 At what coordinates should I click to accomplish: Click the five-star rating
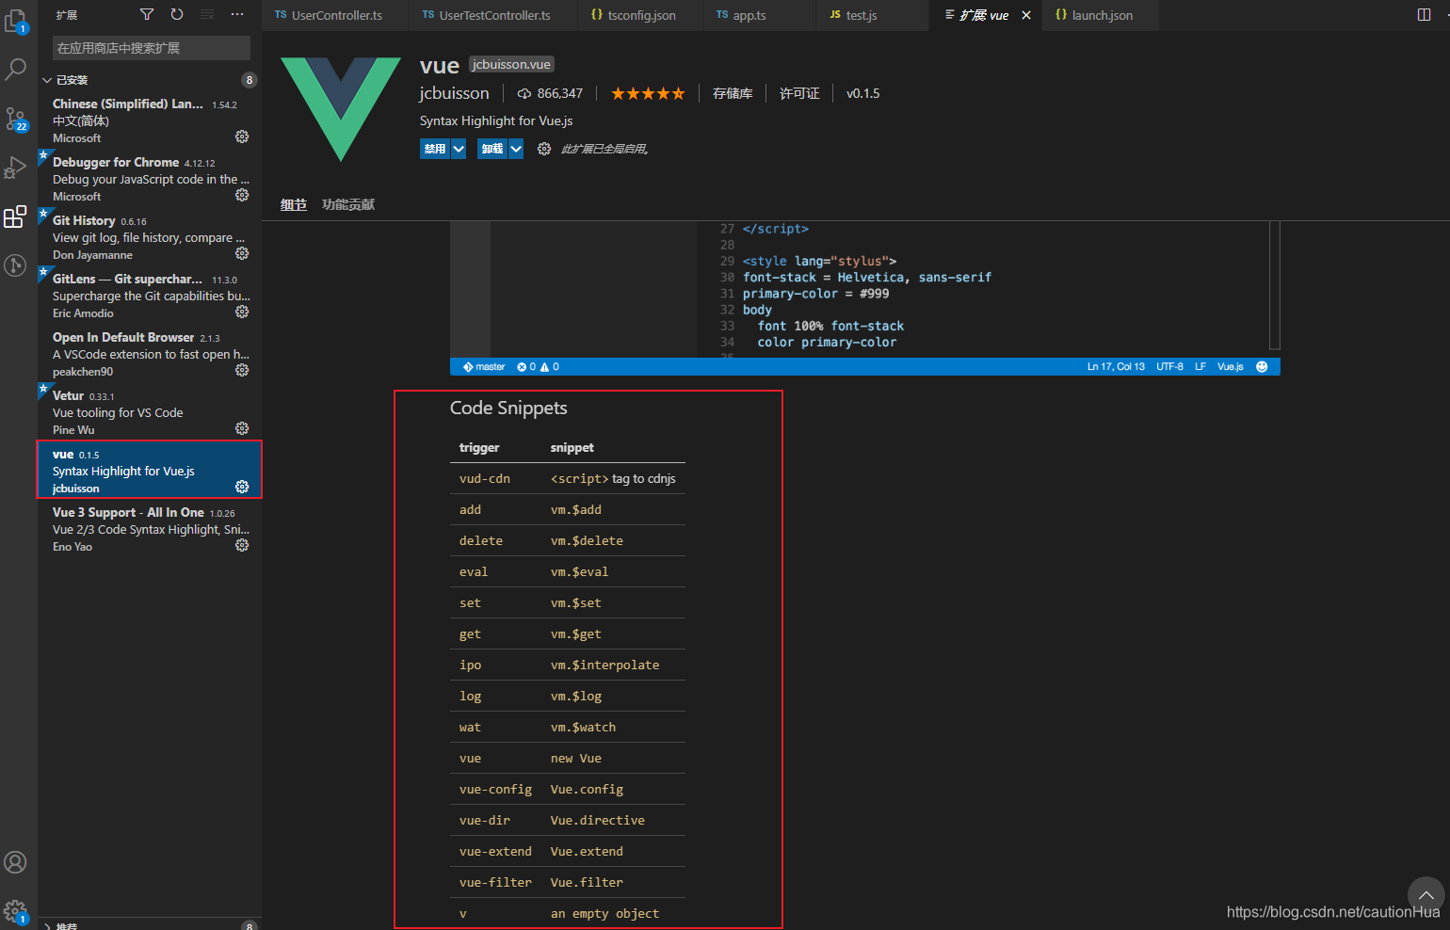click(x=648, y=93)
